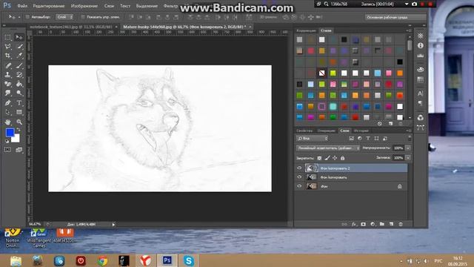Select the Blur tool

tap(7, 93)
